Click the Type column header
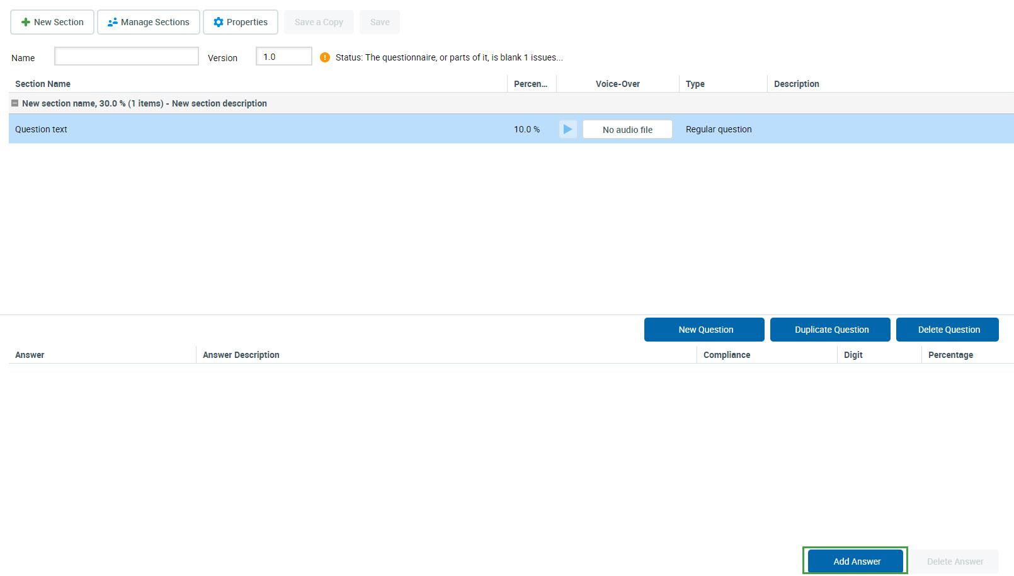Screen dimensions: 1014x576 click(x=695, y=84)
